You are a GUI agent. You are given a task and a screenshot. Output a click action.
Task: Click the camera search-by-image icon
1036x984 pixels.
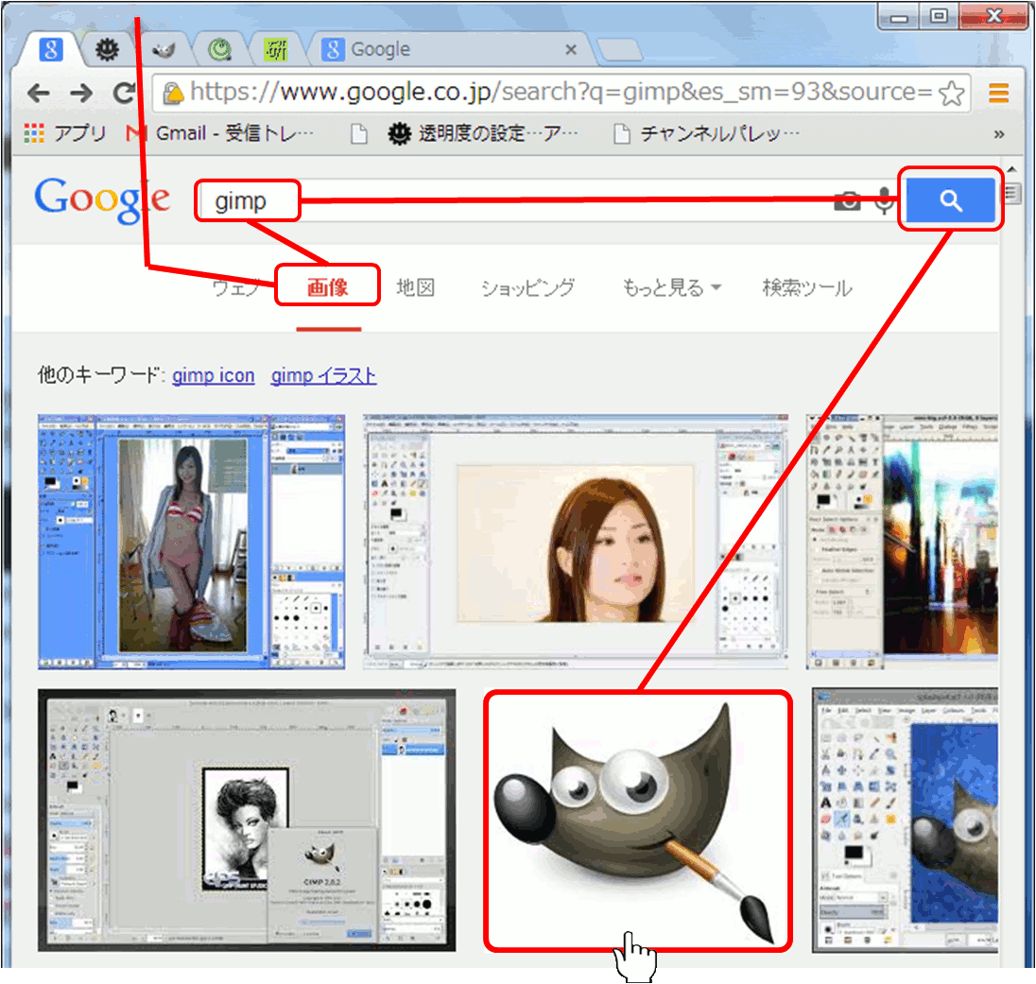847,200
